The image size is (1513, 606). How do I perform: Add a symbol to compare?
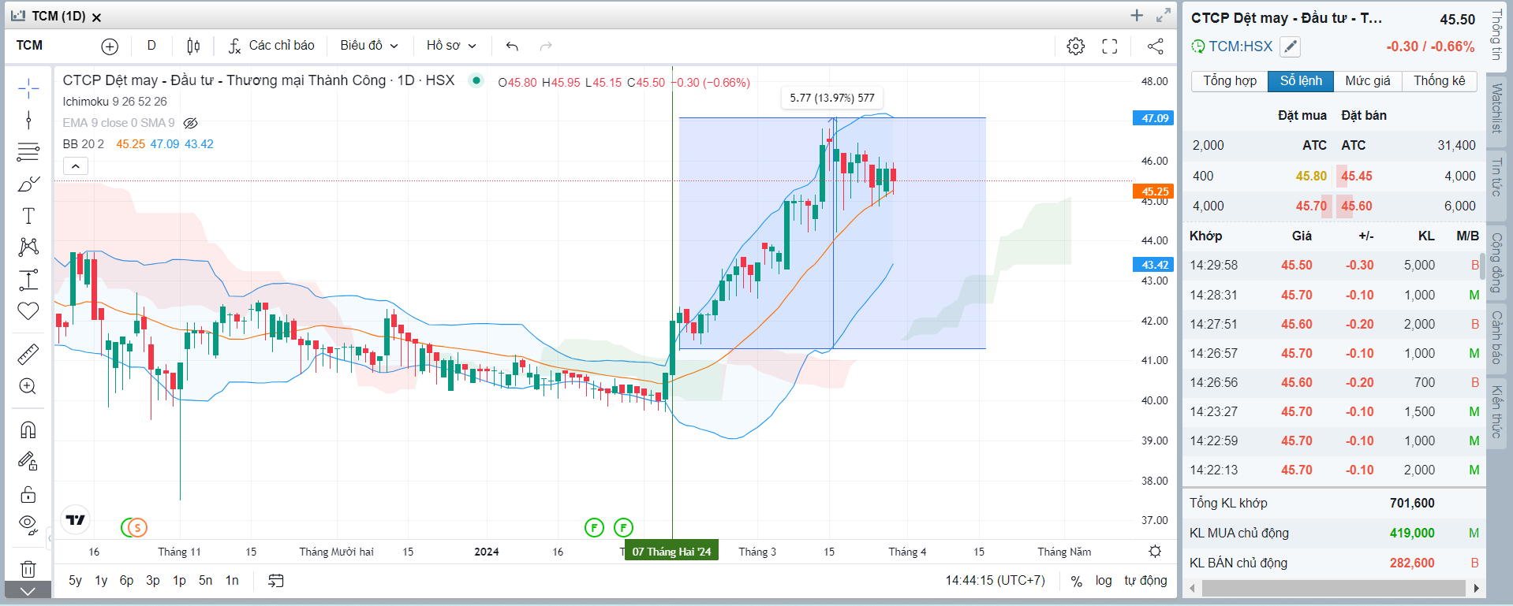tap(110, 46)
